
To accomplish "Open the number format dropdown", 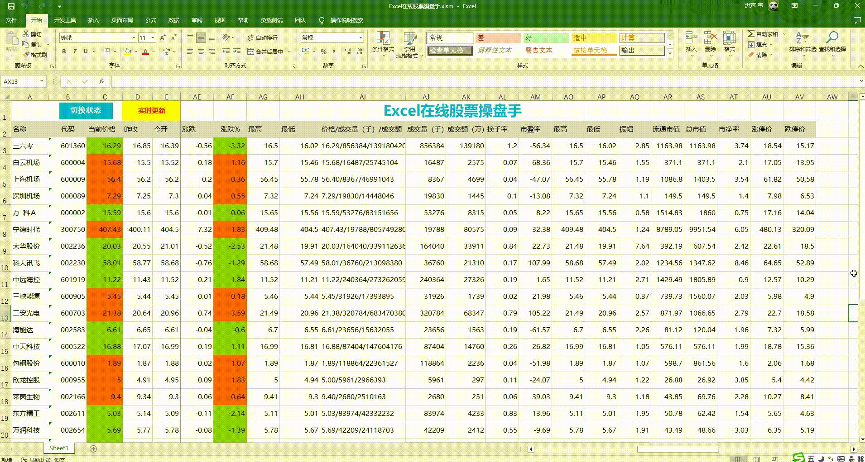I will (360, 38).
